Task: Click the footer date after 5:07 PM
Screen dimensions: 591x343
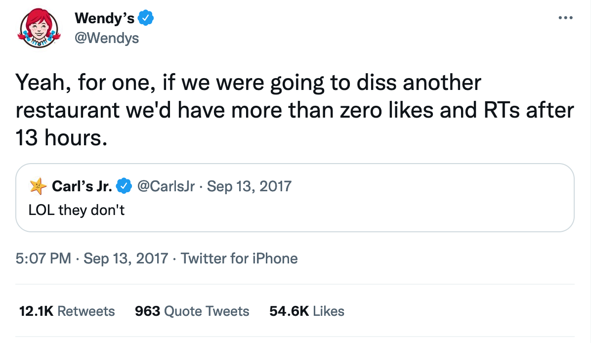Action: [126, 258]
